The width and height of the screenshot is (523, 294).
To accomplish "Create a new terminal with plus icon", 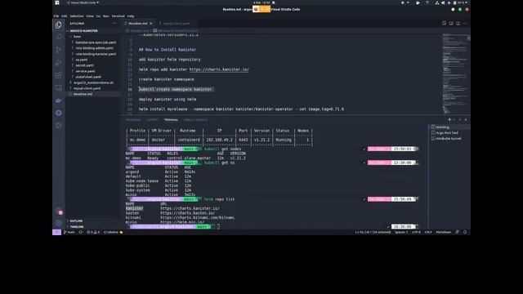I will pos(449,120).
